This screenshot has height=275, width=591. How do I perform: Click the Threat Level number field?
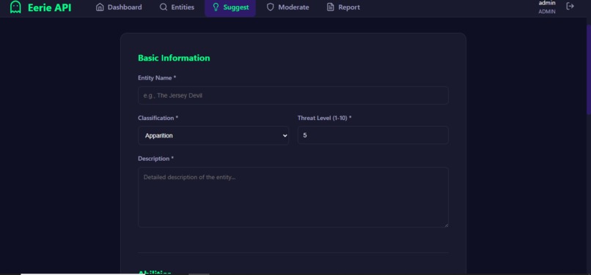(x=372, y=135)
